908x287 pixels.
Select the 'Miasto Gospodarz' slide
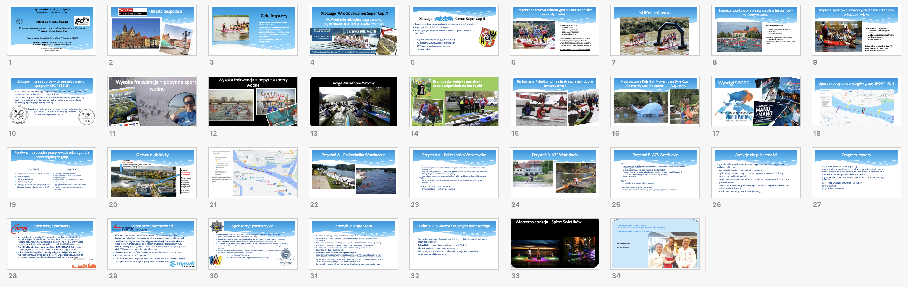(152, 30)
